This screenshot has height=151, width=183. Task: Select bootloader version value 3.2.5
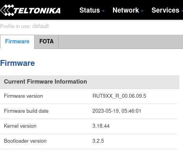98,141
